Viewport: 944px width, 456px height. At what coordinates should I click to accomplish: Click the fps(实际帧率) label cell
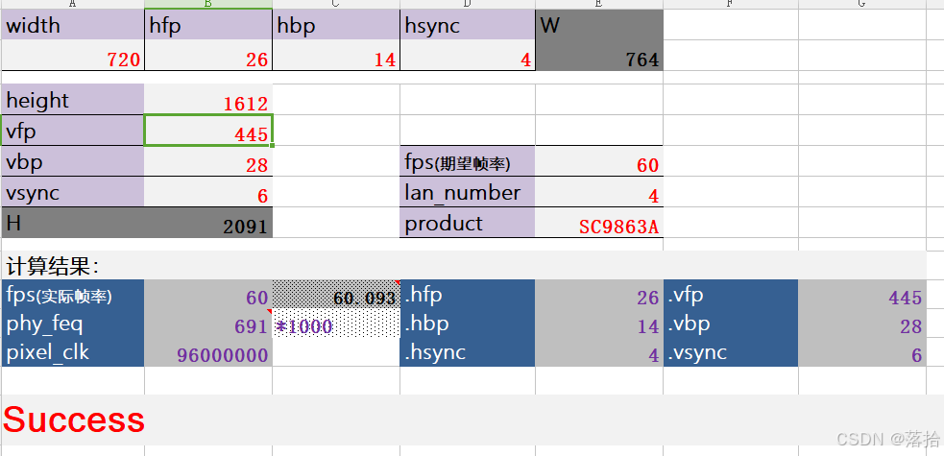(72, 294)
